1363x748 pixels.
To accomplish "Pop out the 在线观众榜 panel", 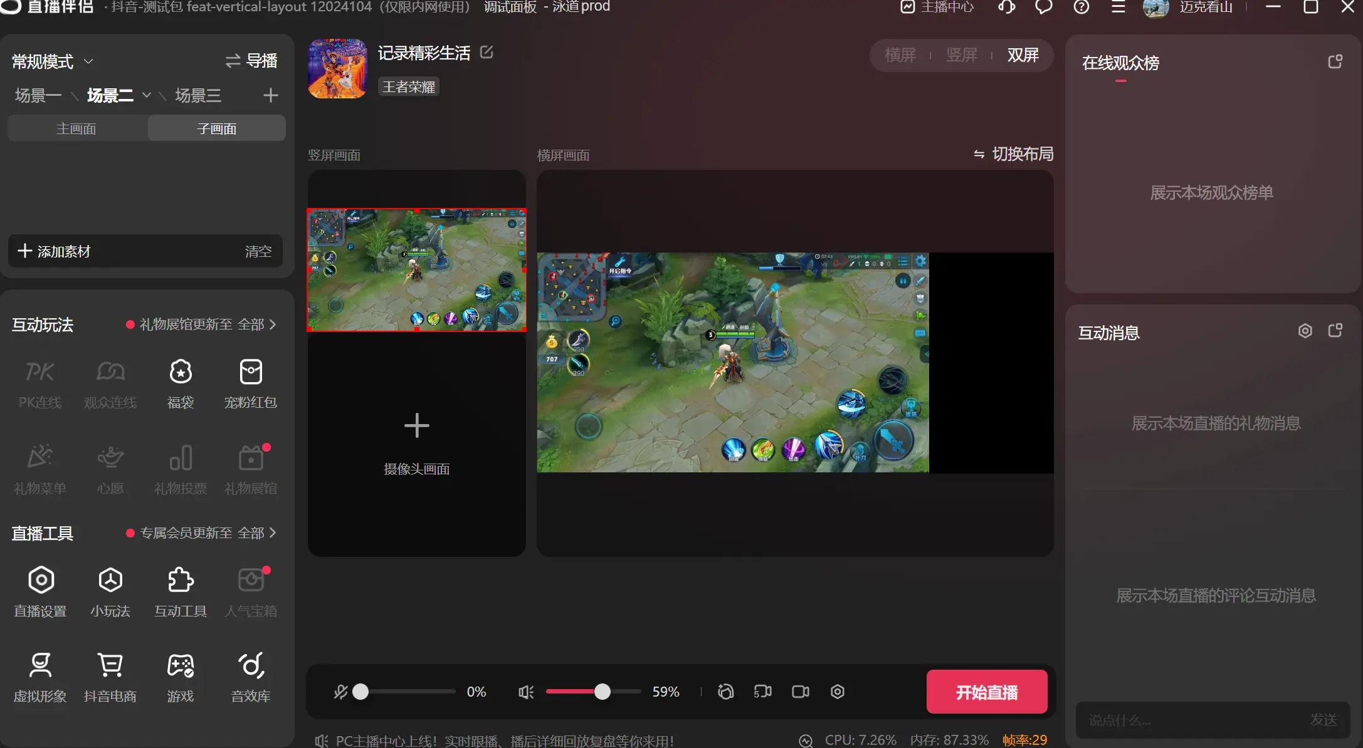I will 1335,61.
